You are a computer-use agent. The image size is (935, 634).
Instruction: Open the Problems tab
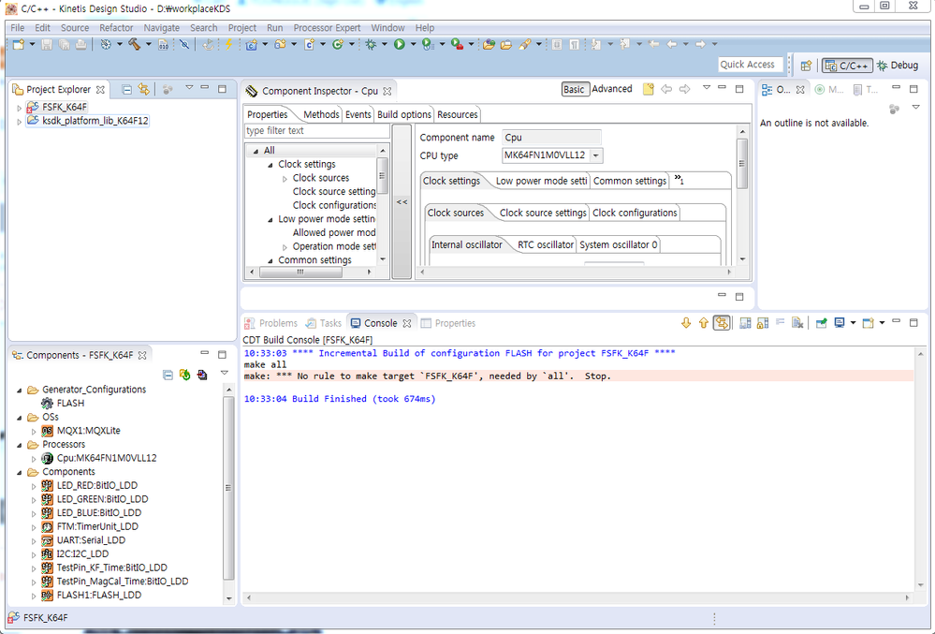point(271,323)
